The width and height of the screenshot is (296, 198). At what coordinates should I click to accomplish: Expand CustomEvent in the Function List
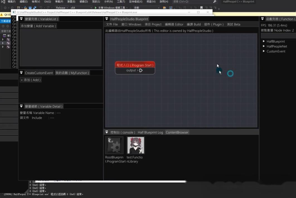pos(264,51)
